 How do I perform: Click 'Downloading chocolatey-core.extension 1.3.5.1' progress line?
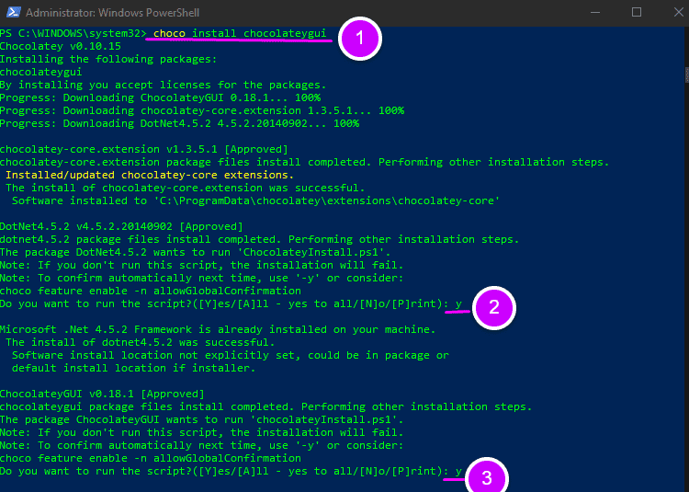pyautogui.click(x=202, y=110)
